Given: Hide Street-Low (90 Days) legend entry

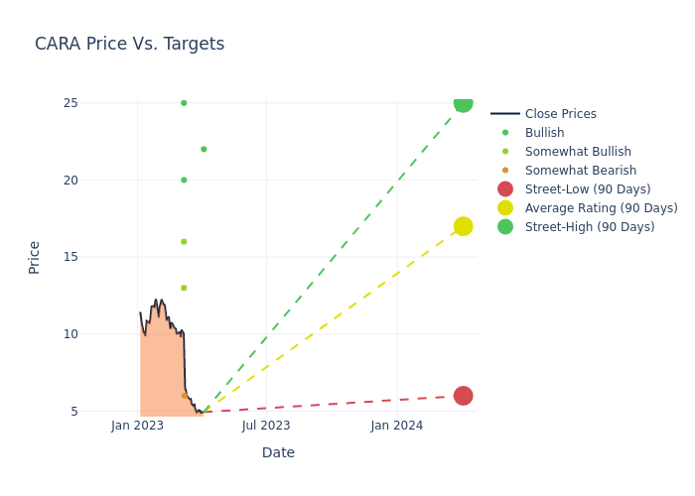Looking at the screenshot, I should [x=587, y=189].
